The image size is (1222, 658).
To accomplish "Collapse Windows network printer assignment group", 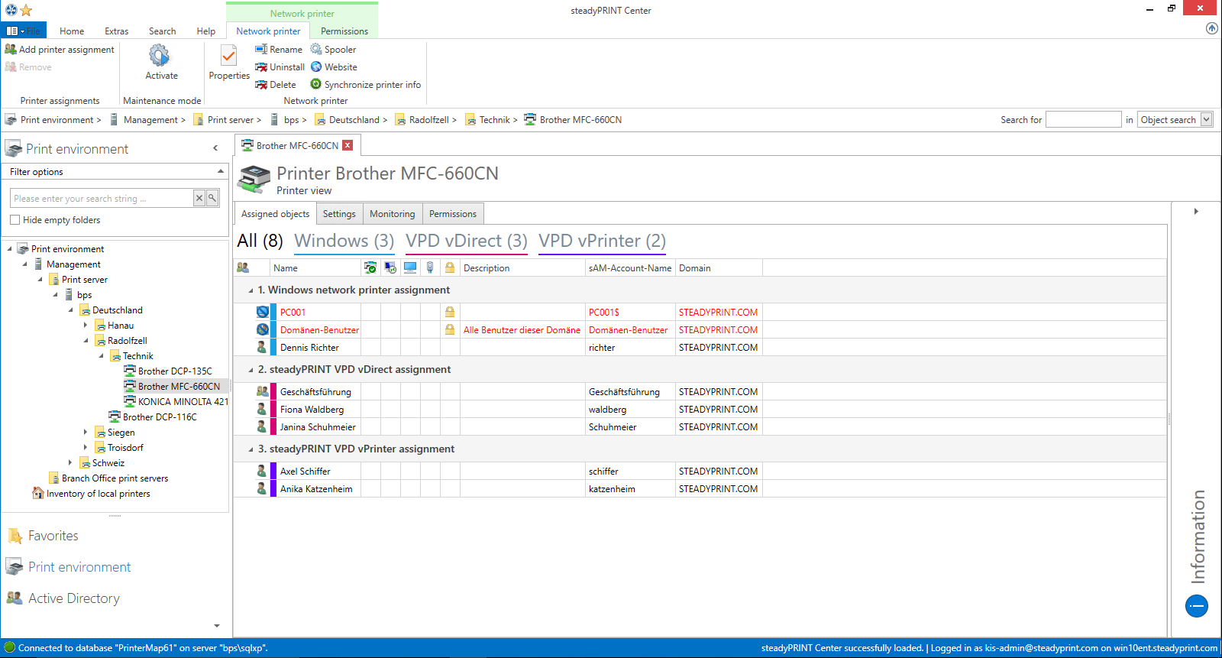I will (251, 290).
